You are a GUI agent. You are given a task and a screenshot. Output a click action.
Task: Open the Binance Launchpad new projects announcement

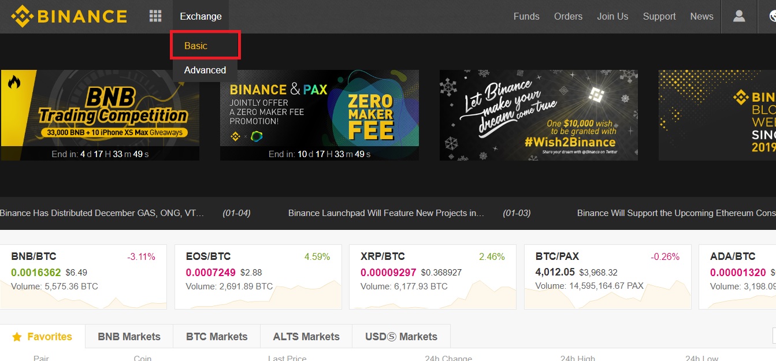[x=386, y=213]
